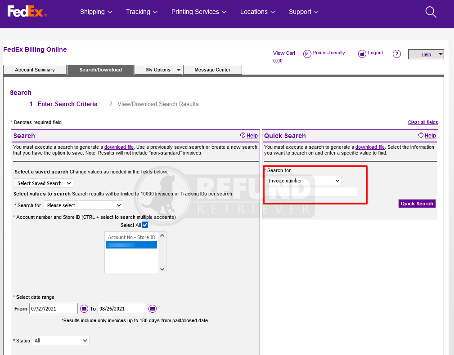Click the View/Download Search Results step text
The width and height of the screenshot is (454, 355).
pos(158,104)
